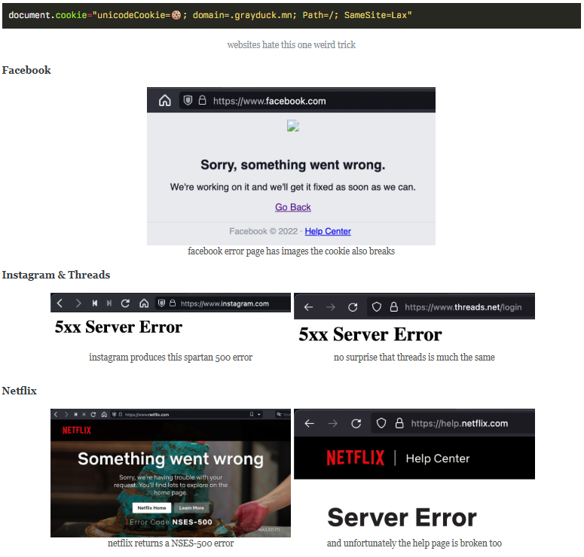
Task: Click forward arrow in help.netflix.com browser bar
Action: 333,424
